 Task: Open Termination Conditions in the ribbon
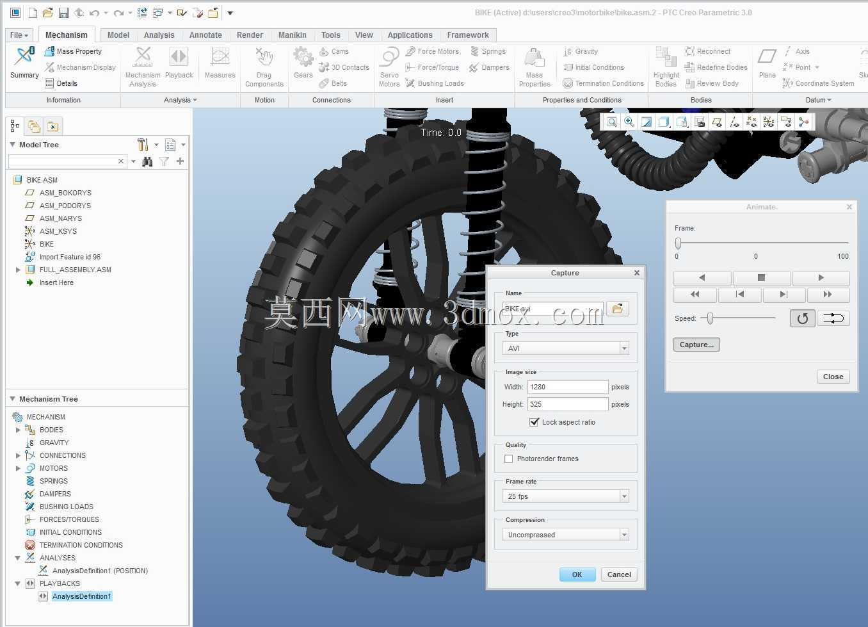[x=604, y=83]
